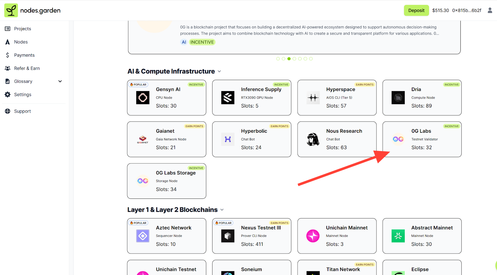
Task: Click the Gensyn AI logo icon
Action: tap(143, 98)
